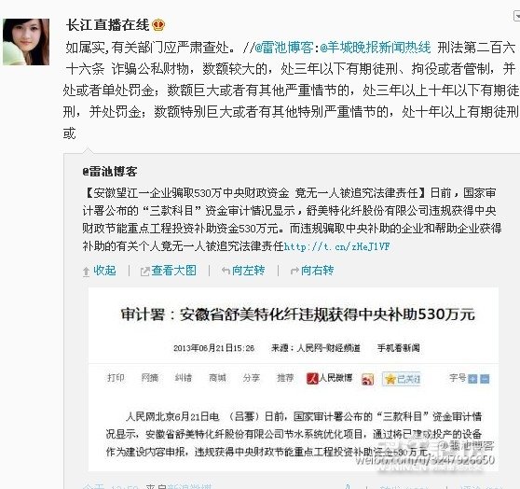Open full-size image via 查看大图
520x489 pixels.
(173, 271)
